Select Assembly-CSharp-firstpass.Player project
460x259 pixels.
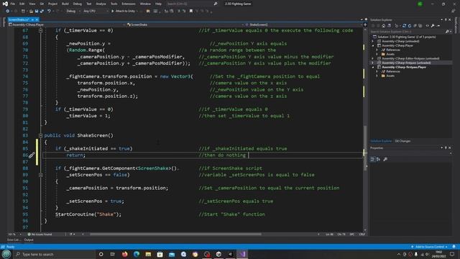[x=404, y=67]
